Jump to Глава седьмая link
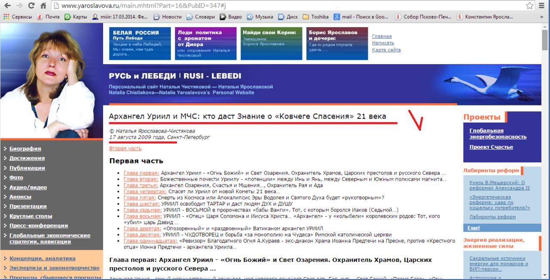Screen dimensions: 550x280 pos(143,210)
